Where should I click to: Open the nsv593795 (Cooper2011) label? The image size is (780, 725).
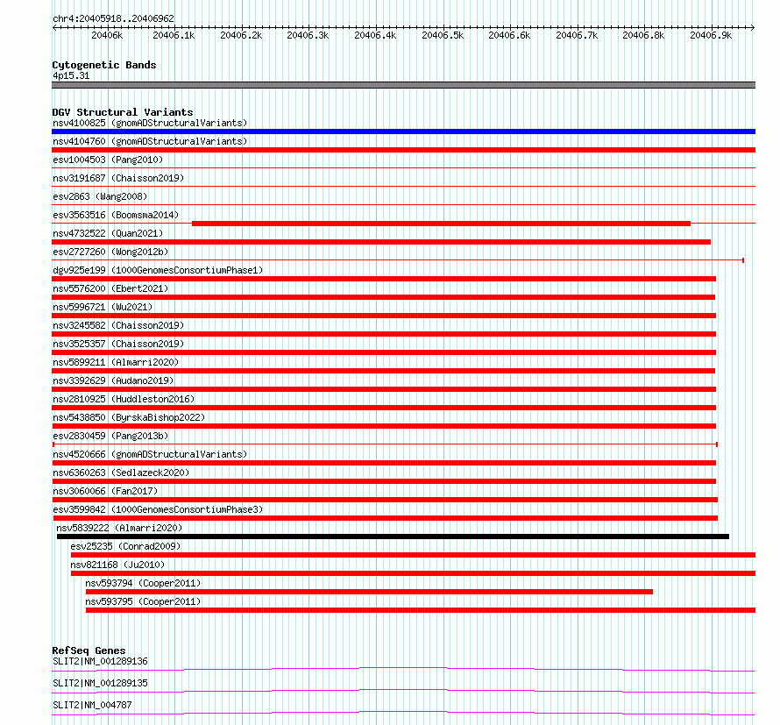[143, 601]
